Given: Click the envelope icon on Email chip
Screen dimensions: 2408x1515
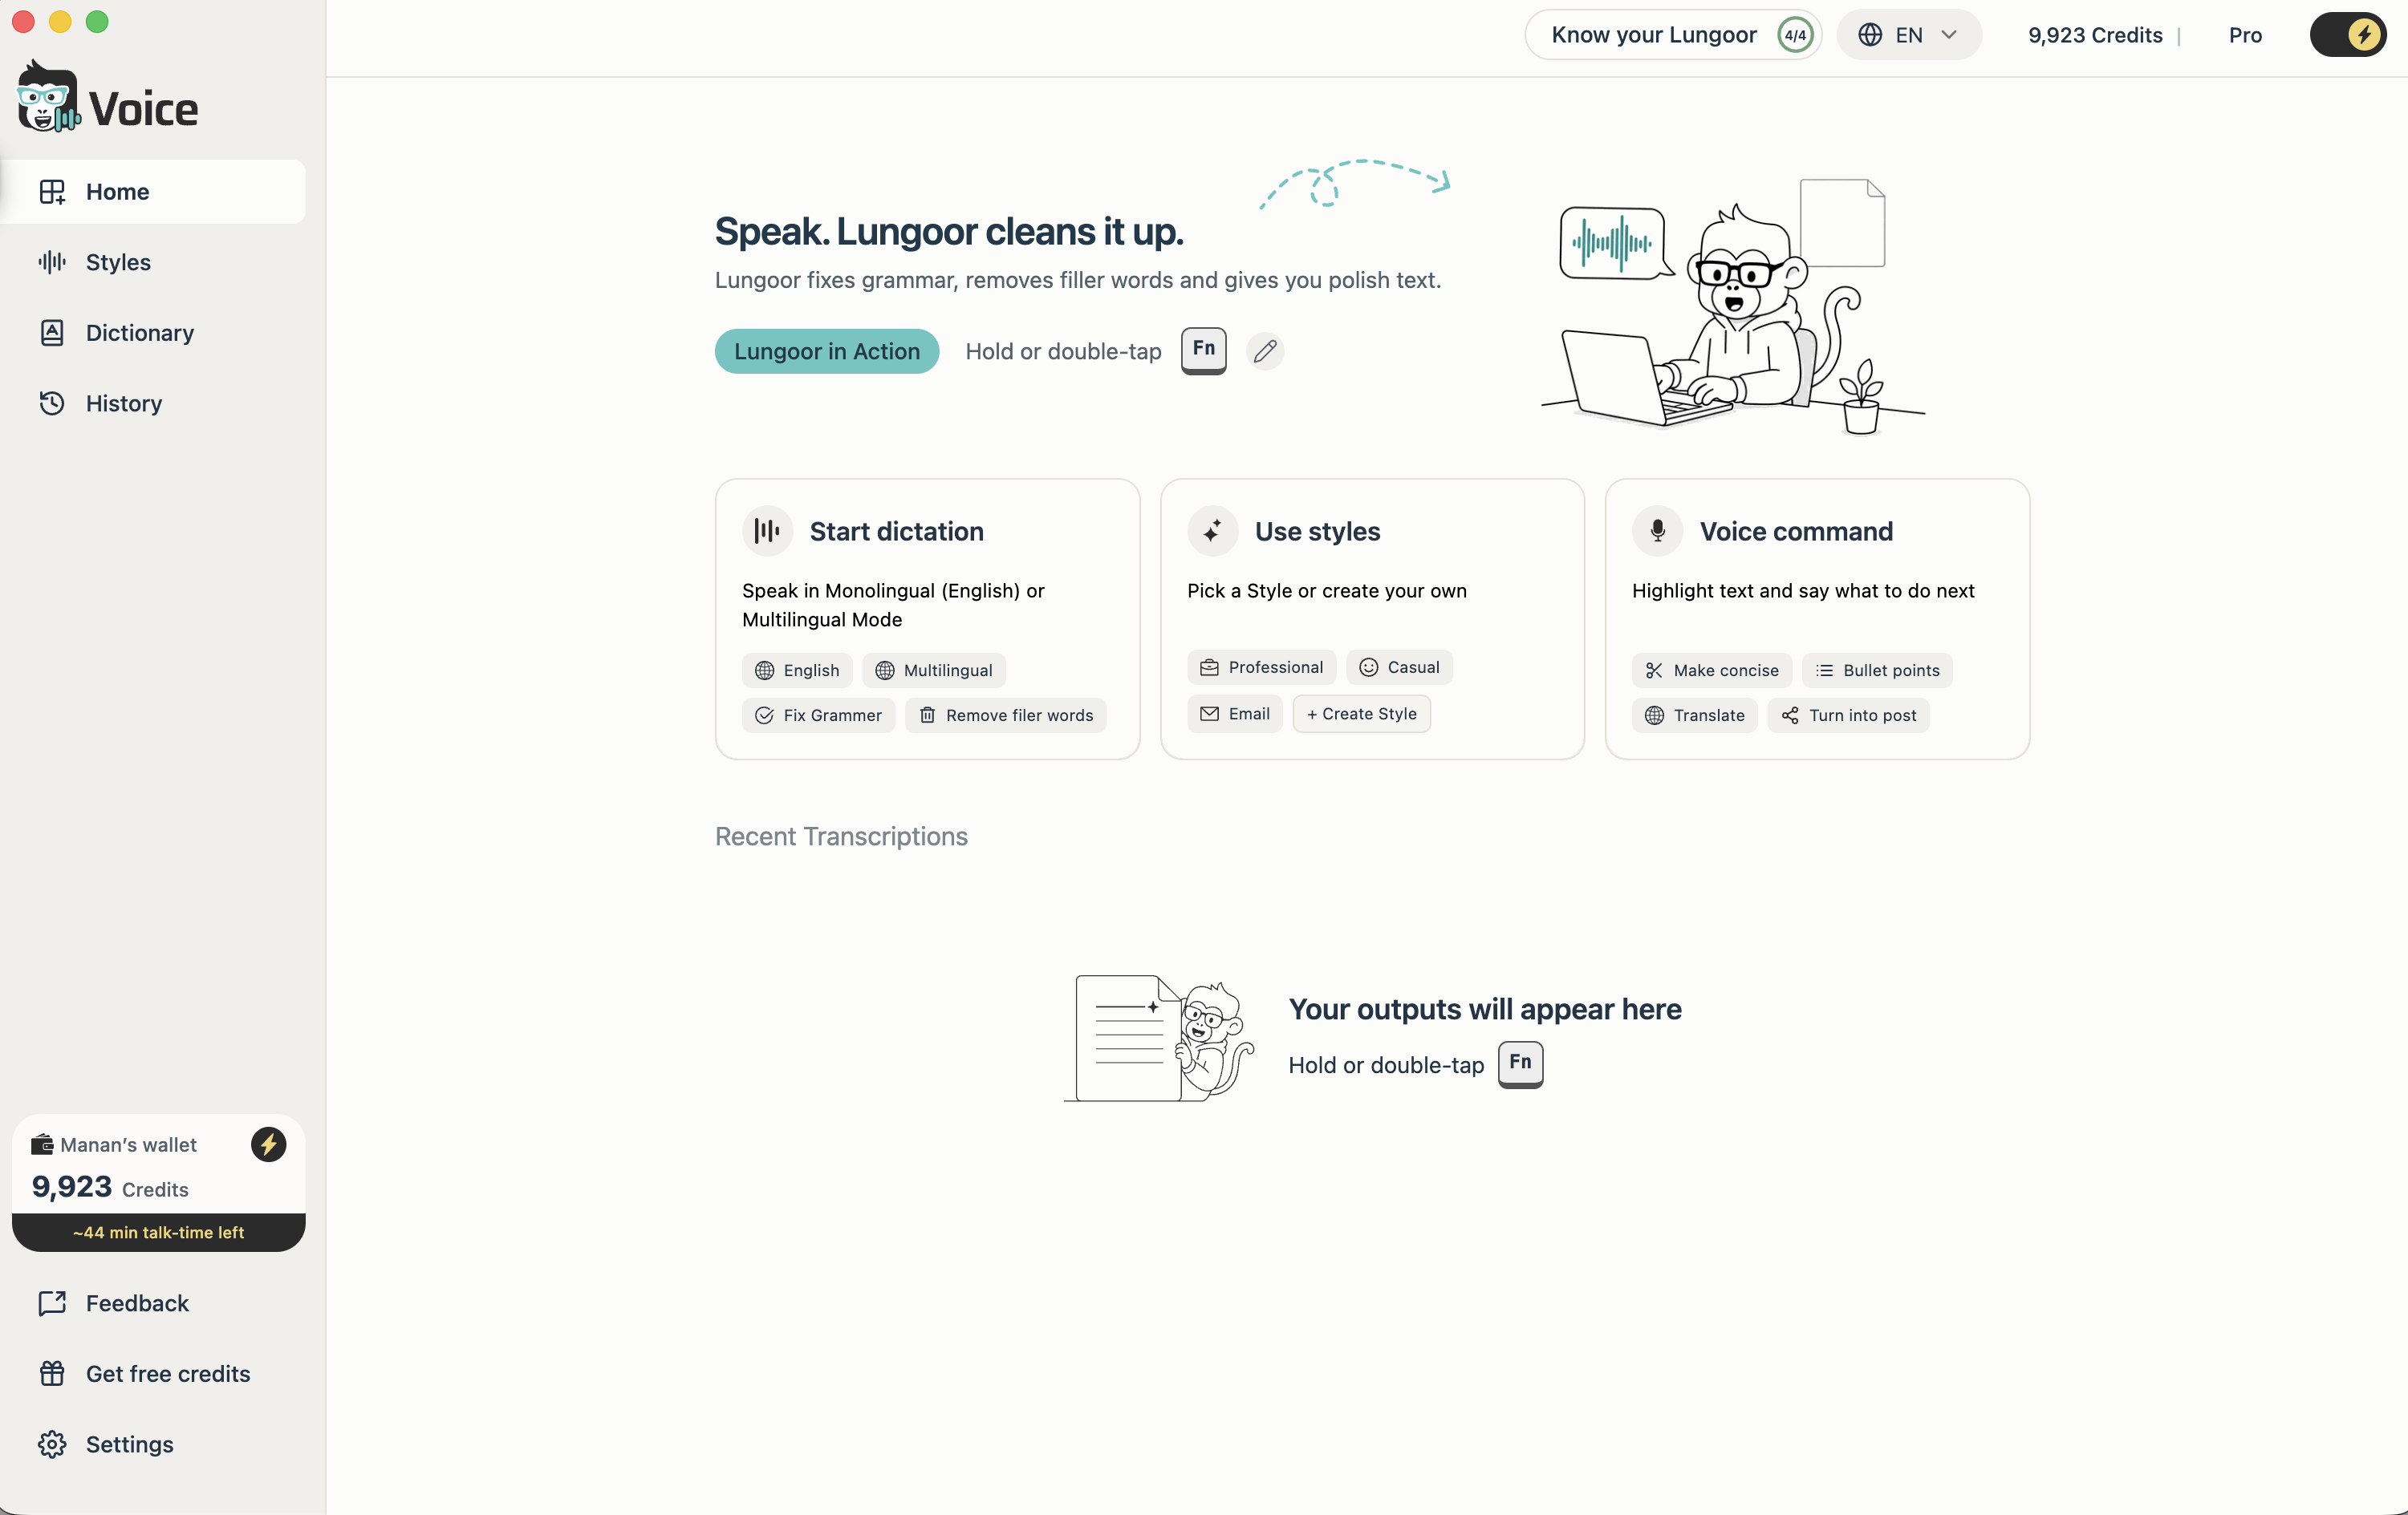Looking at the screenshot, I should coord(1209,714).
